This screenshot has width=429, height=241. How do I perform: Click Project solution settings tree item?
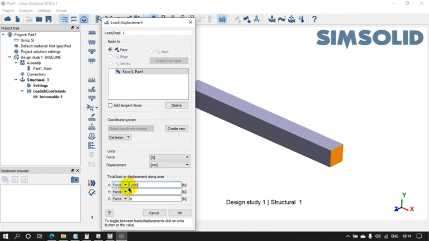[x=40, y=52]
